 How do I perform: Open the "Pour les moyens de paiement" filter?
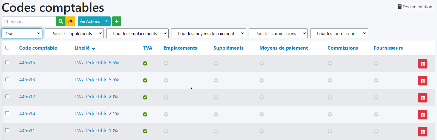[208, 33]
